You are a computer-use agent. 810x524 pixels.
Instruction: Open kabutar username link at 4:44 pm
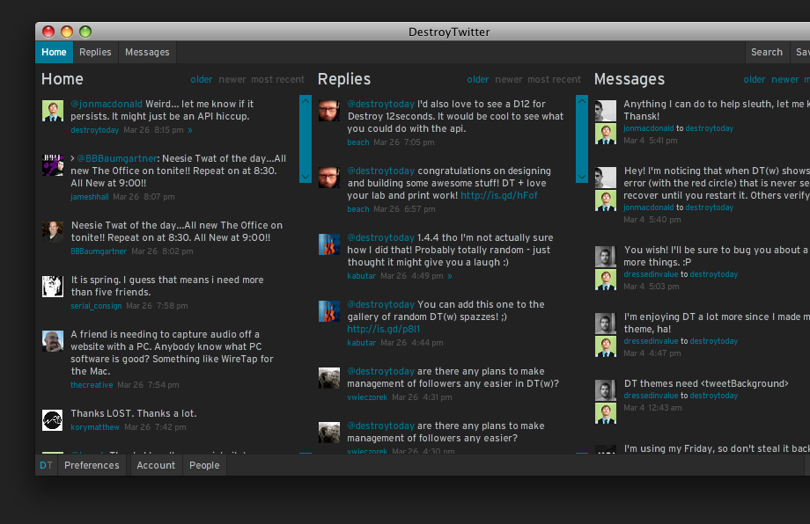pyautogui.click(x=362, y=343)
